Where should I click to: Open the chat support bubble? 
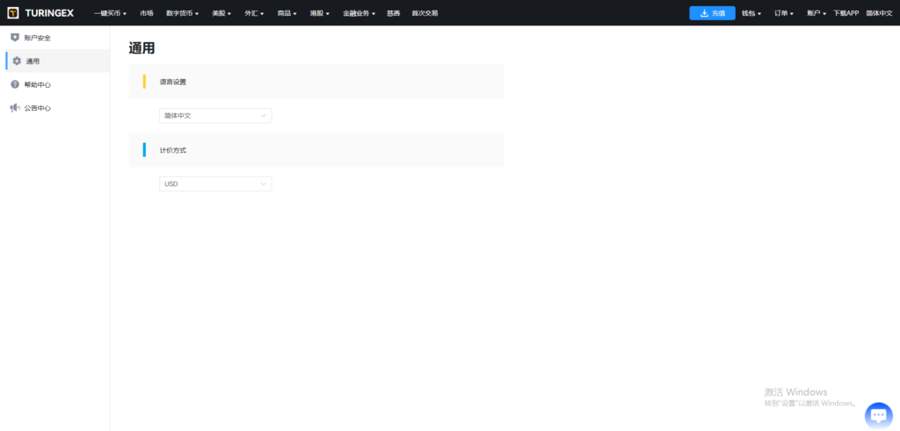coord(878,415)
